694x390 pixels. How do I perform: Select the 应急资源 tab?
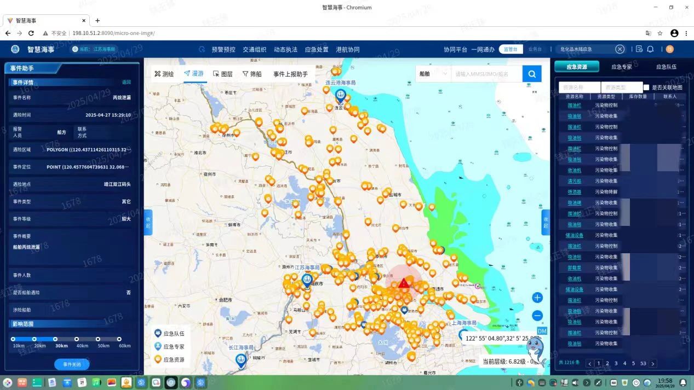tap(576, 67)
